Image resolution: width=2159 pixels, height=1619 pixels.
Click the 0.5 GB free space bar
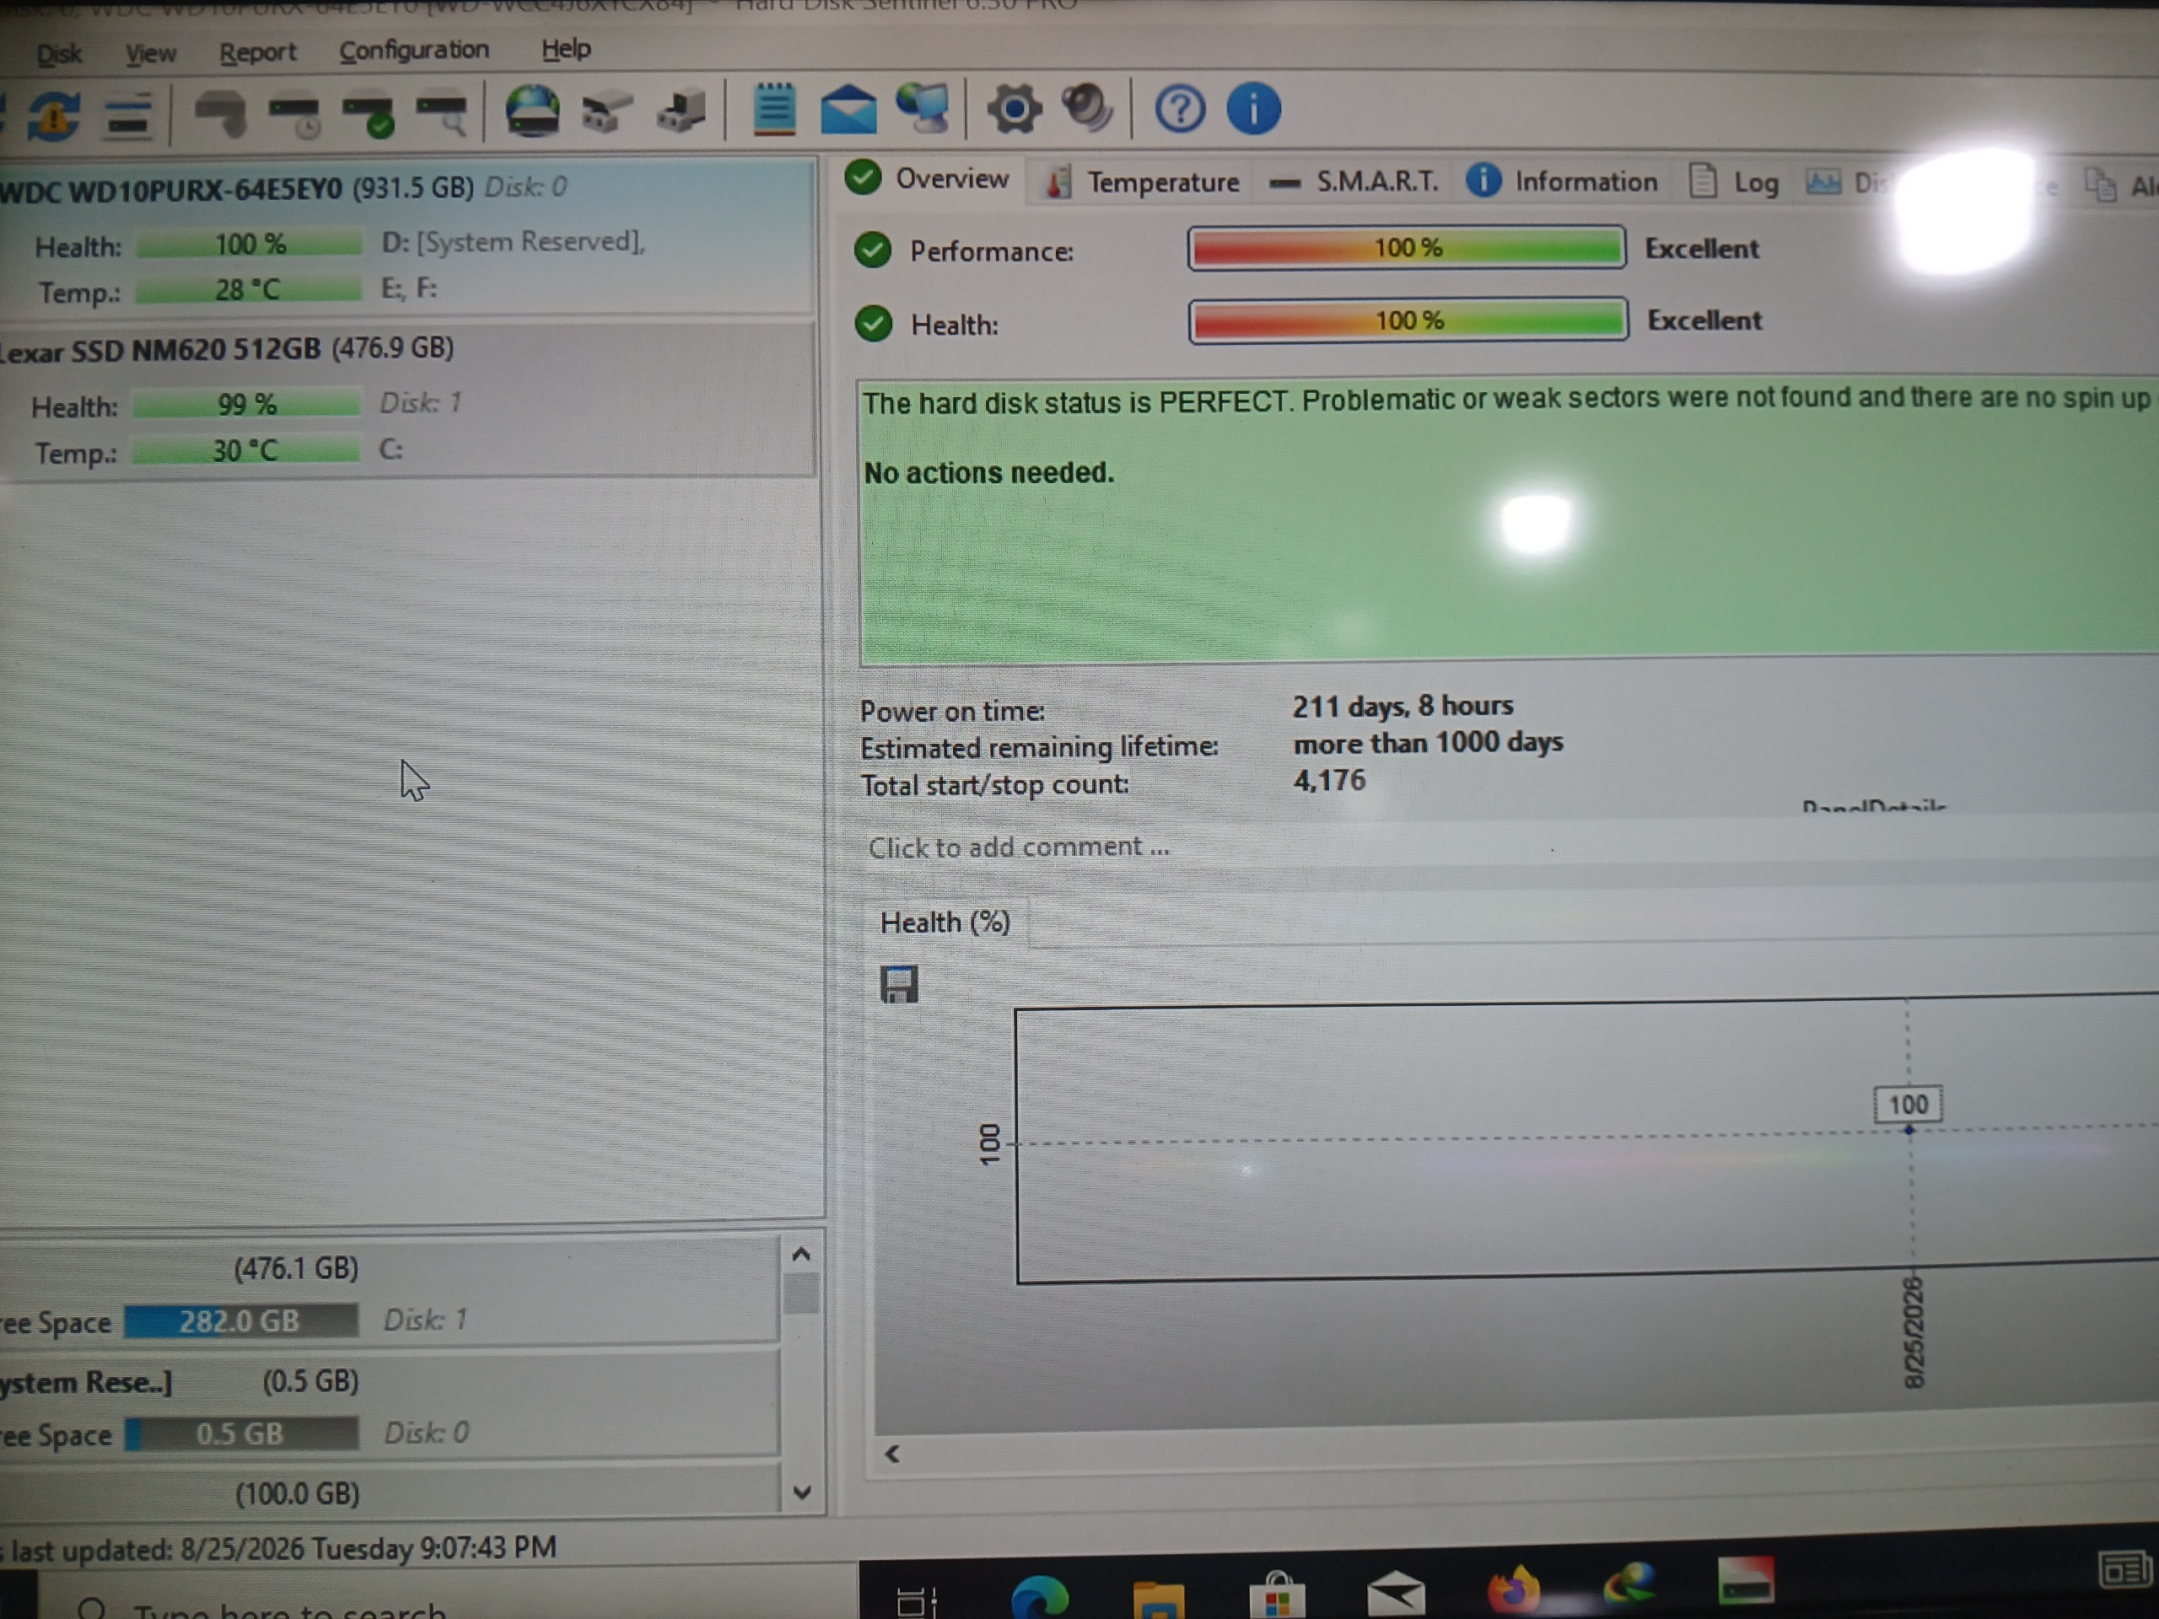(241, 1433)
